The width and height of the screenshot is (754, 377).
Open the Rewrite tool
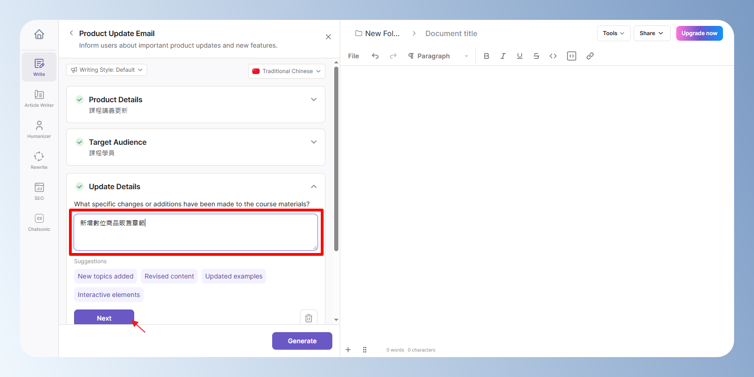coord(39,161)
